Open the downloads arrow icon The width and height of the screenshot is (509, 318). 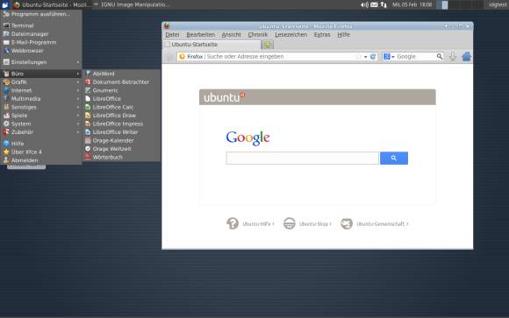[453, 56]
